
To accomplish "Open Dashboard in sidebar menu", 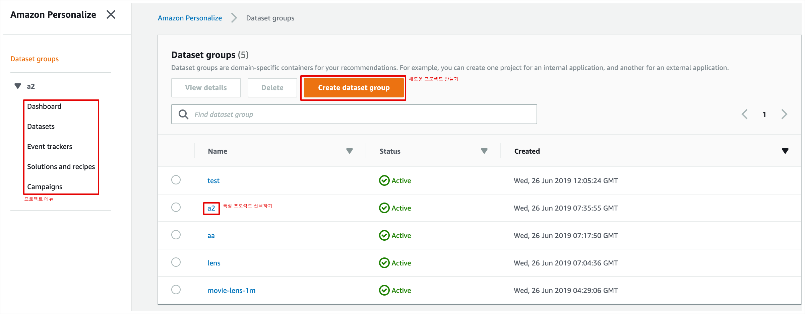I will (44, 106).
